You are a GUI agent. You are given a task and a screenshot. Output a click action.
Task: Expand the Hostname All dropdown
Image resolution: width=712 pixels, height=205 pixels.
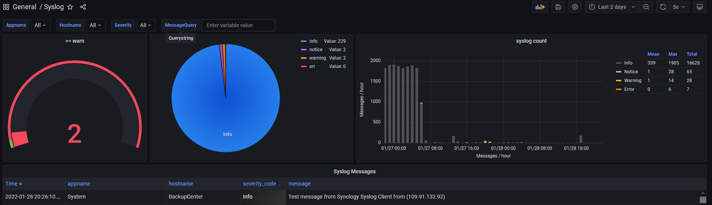click(95, 25)
